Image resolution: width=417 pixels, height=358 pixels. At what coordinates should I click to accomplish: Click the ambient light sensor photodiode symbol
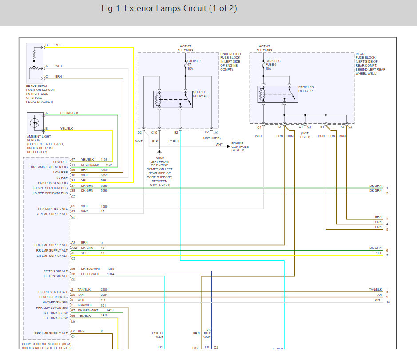click(35, 123)
